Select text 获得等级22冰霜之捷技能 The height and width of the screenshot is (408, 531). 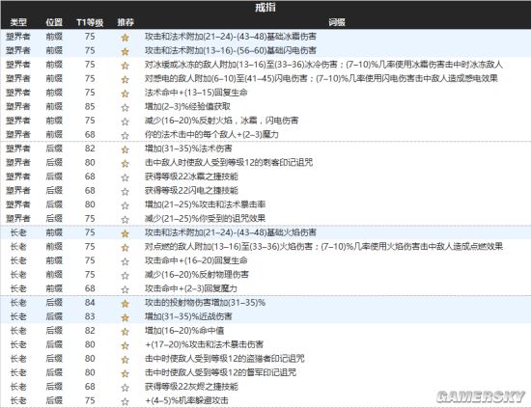click(191, 177)
